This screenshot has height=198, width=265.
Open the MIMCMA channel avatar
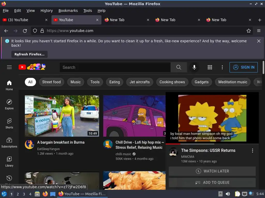[x=173, y=152]
